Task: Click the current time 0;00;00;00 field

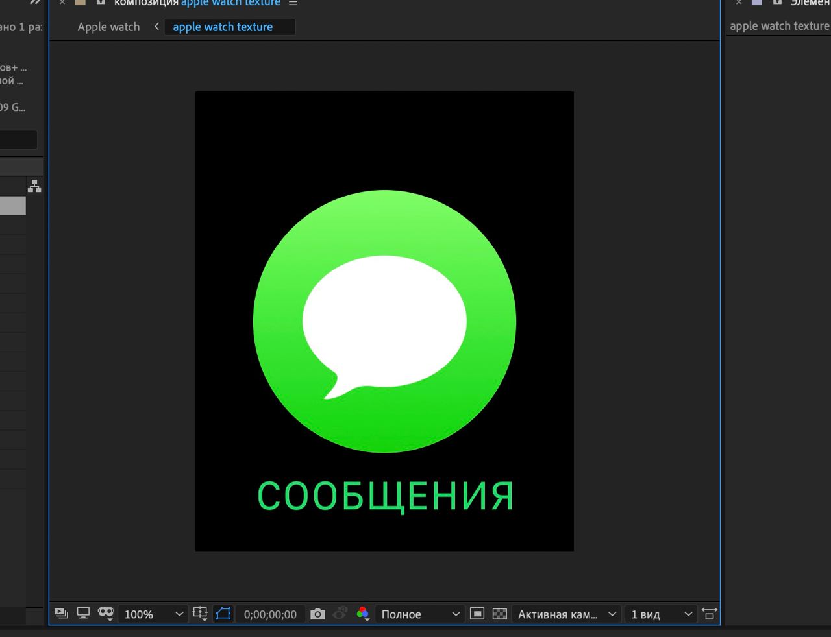Action: (x=270, y=614)
